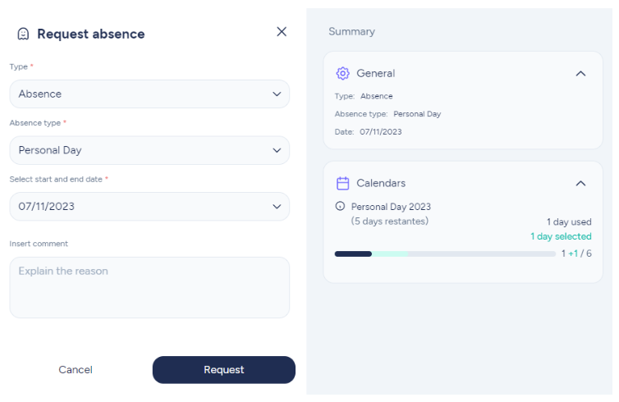Click the General section heading
This screenshot has width=619, height=402.
point(375,73)
